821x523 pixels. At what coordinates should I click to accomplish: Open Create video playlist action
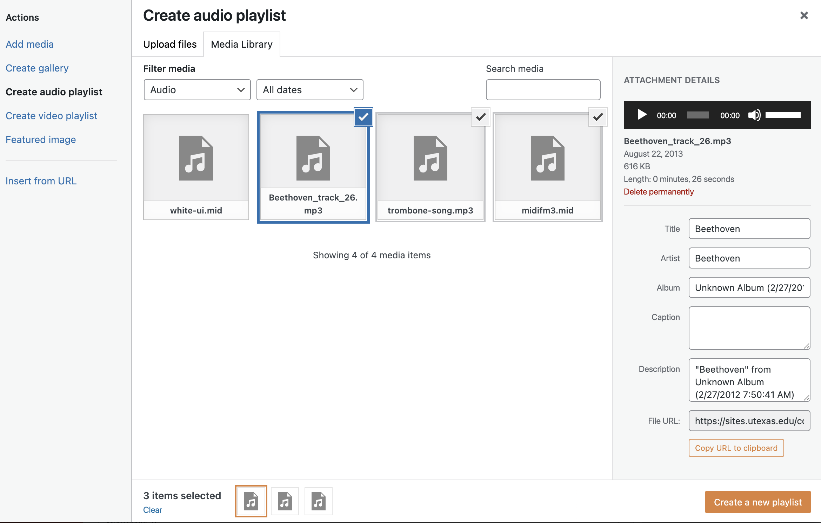coord(51,115)
